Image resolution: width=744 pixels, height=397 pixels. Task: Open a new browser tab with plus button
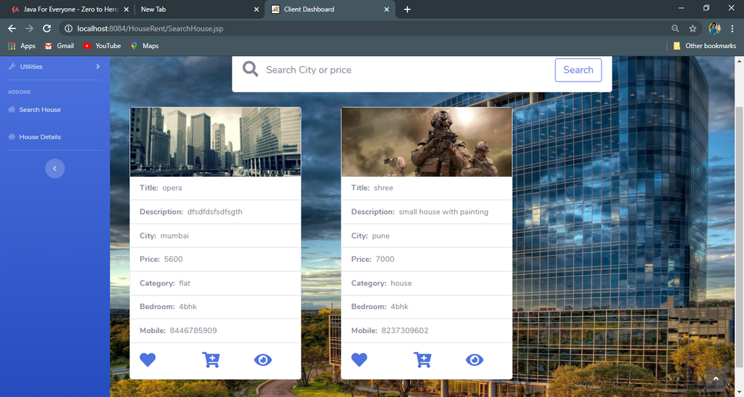click(407, 9)
